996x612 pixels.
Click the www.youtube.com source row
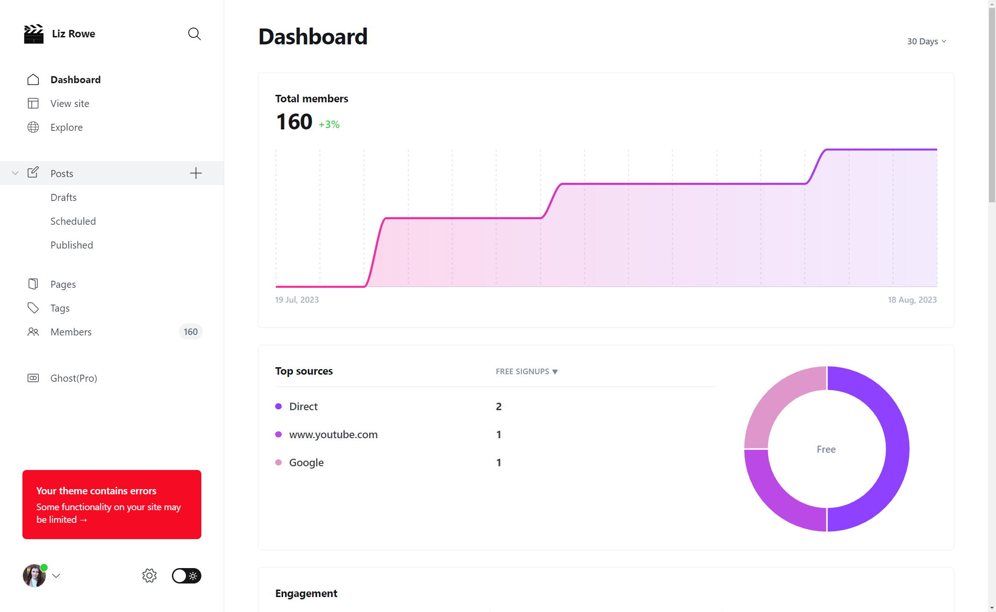[x=496, y=434]
